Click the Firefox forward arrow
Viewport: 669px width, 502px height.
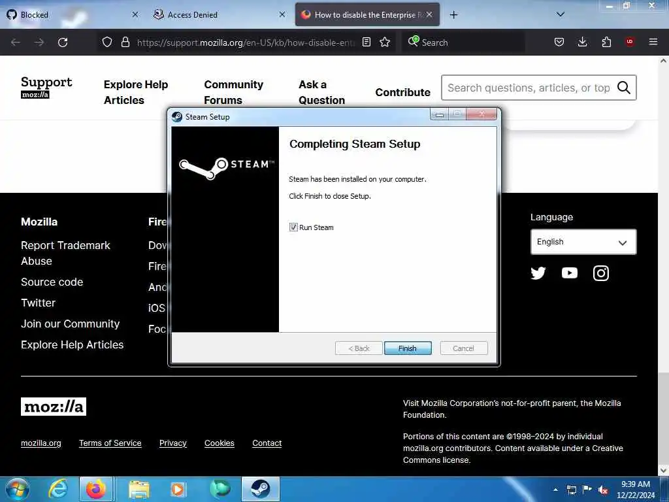39,42
